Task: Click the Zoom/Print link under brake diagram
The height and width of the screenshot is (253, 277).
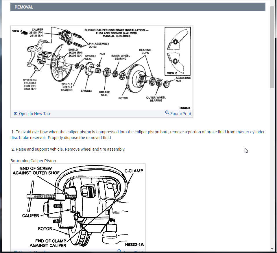Action: [180, 114]
